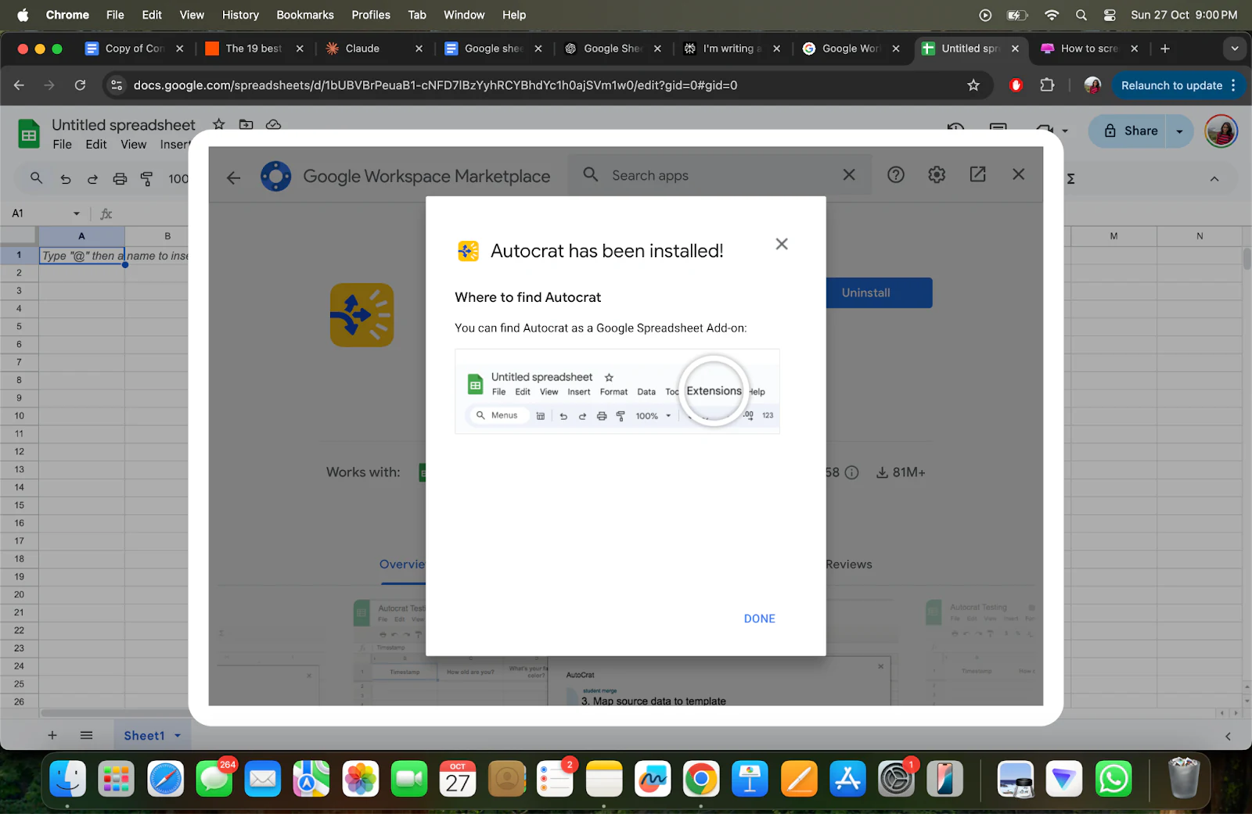The image size is (1252, 814).
Task: Click the redo icon in Sheets toolbar
Action: pyautogui.click(x=92, y=179)
